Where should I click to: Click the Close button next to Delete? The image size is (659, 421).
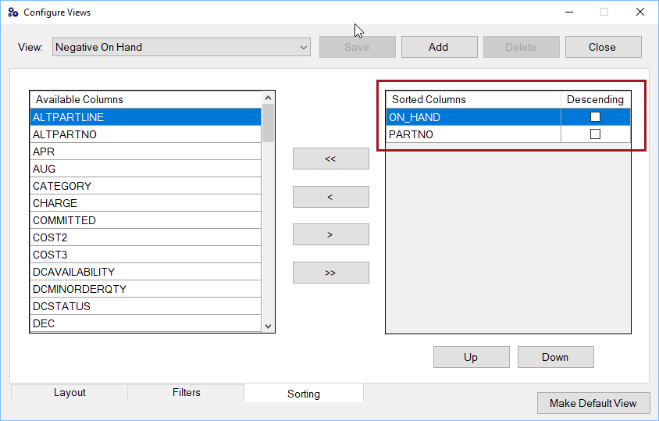pos(603,47)
